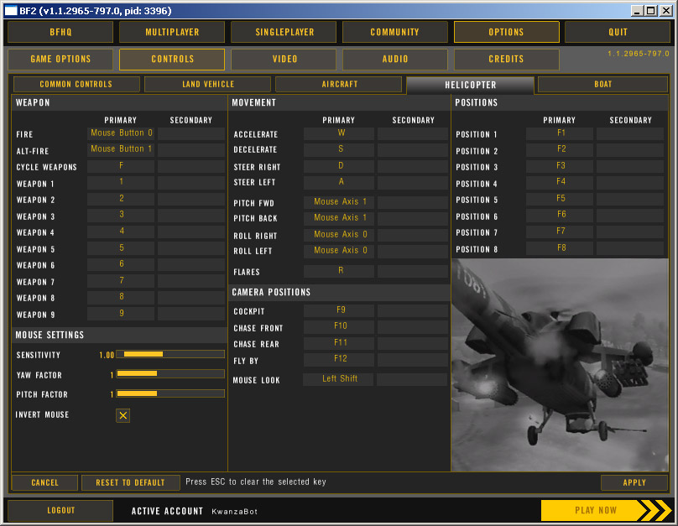Image resolution: width=678 pixels, height=526 pixels.
Task: Select Accelerate secondary binding field
Action: click(413, 133)
